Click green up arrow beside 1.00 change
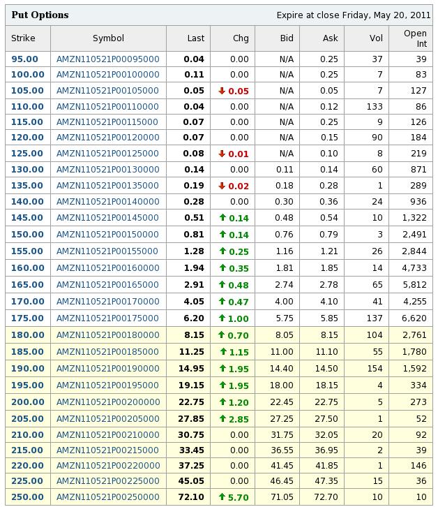438x507 pixels. click(x=222, y=318)
